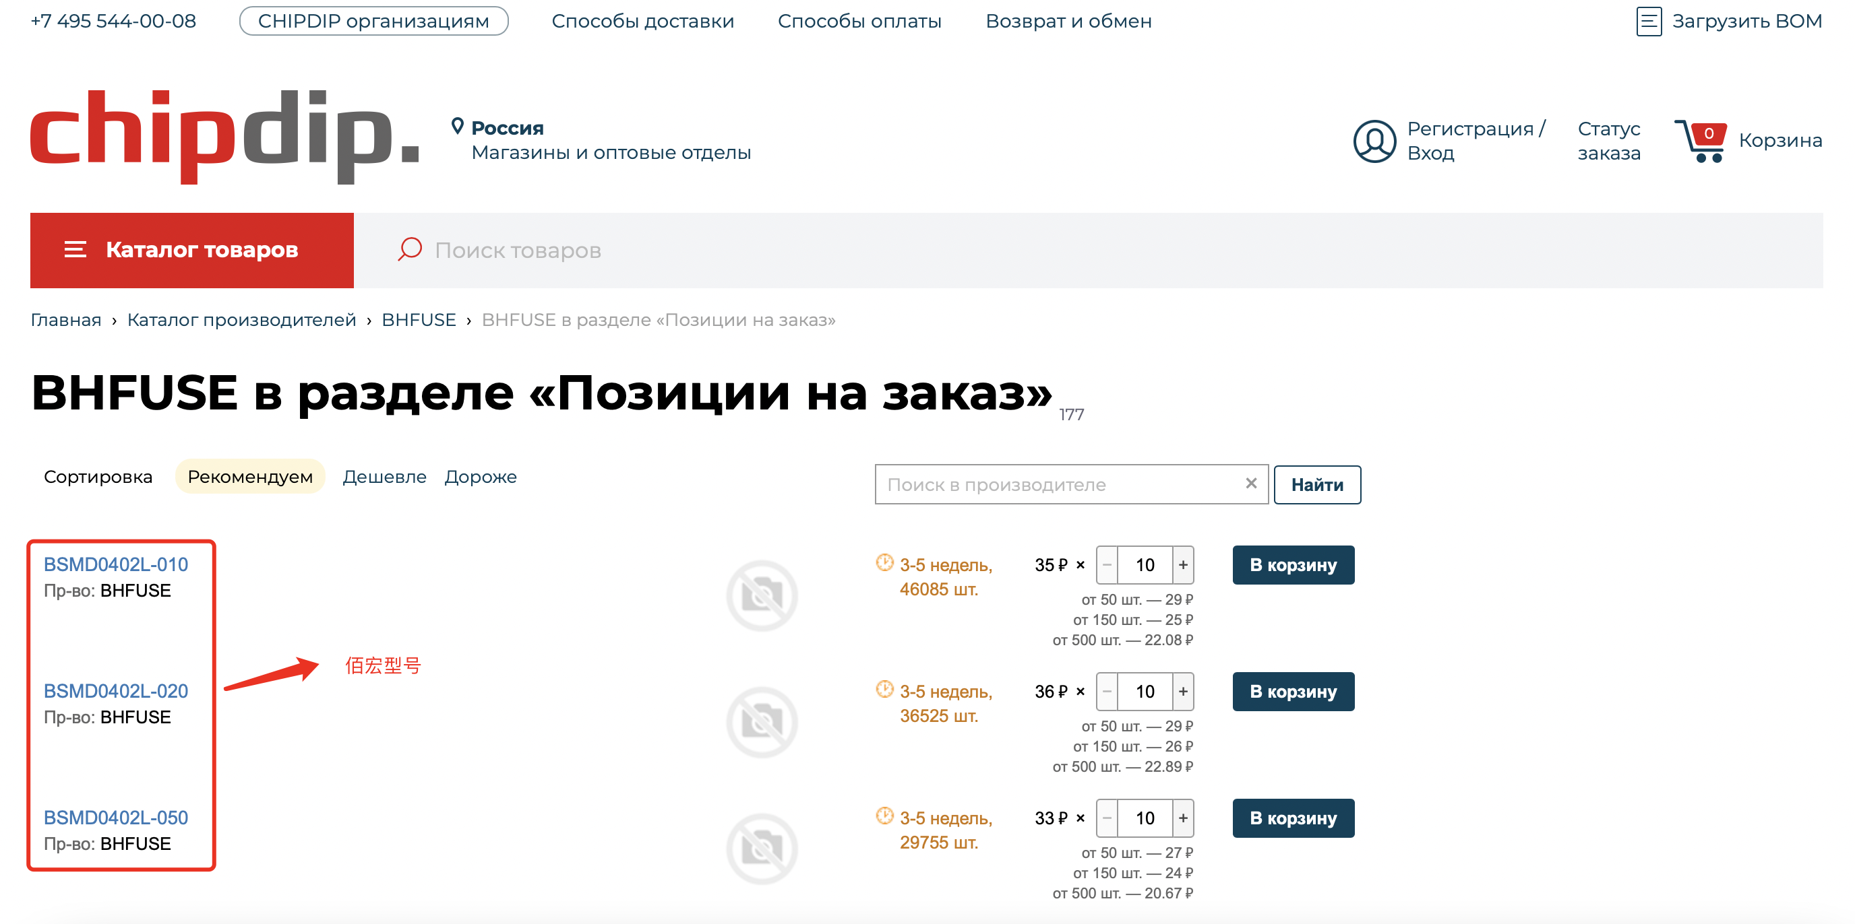The image size is (1855, 924).
Task: Focus the Поиск товаров search field
Action: (1087, 251)
